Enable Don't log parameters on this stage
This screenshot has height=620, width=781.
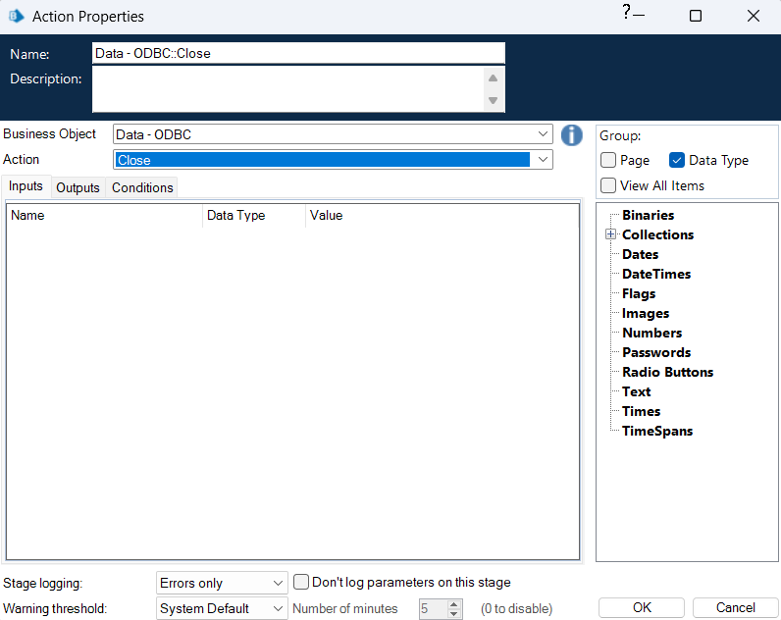click(303, 582)
